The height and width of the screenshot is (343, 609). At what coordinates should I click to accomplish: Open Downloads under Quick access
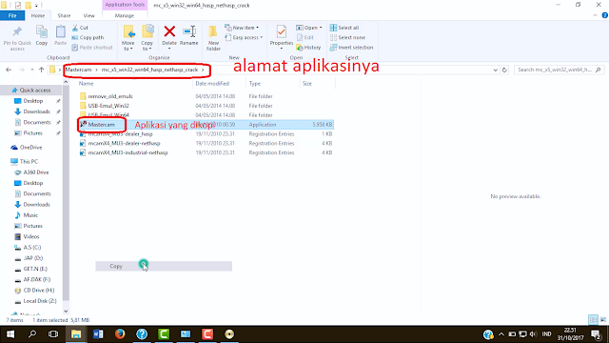(x=36, y=111)
